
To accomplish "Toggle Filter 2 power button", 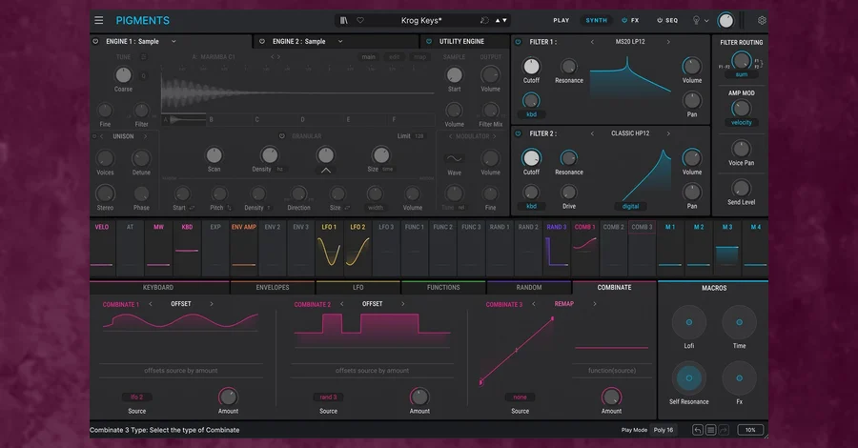I will click(519, 133).
